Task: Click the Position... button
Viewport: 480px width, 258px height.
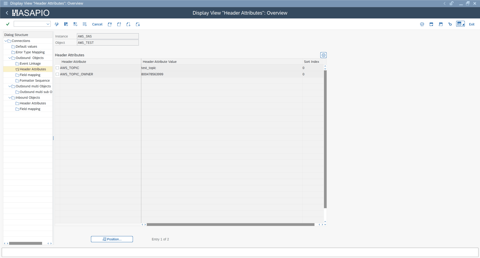Action: pos(112,239)
